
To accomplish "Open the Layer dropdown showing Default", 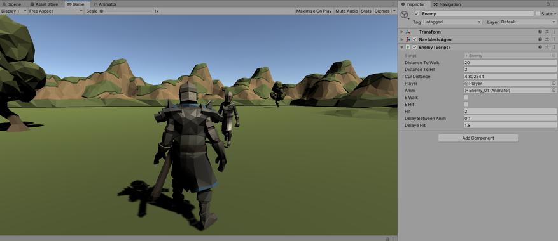I will [x=528, y=22].
